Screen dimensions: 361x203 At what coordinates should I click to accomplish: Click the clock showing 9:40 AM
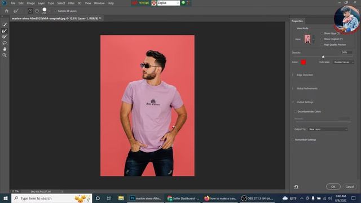pos(341,198)
